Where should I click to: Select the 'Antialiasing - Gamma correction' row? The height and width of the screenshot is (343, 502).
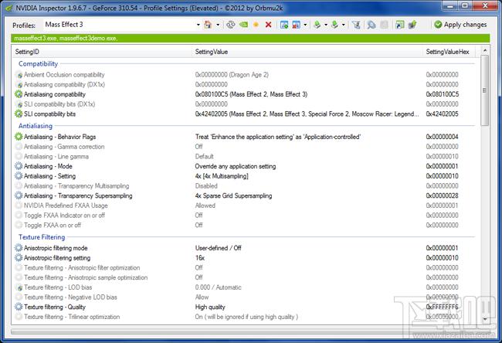245,147
